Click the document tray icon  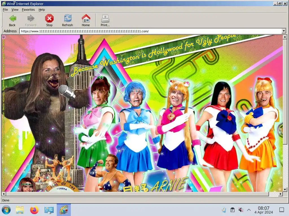coord(224,210)
